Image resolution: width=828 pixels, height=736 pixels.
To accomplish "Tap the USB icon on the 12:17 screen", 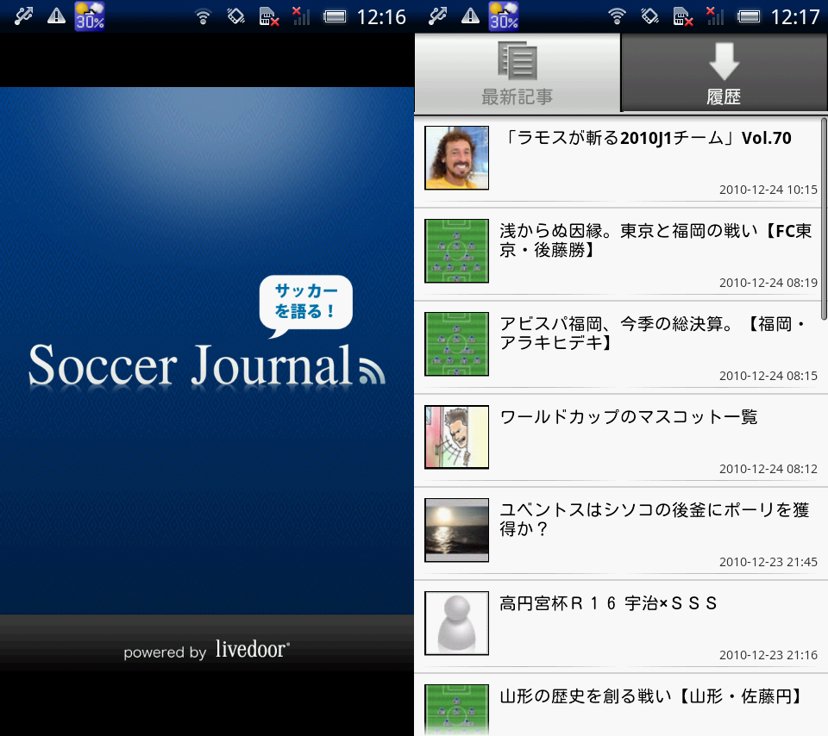I will [437, 16].
